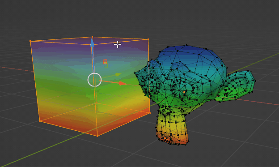The height and width of the screenshot is (167, 279).
Task: Select the cube's bottom-left corner vertex
Action: pos(39,121)
